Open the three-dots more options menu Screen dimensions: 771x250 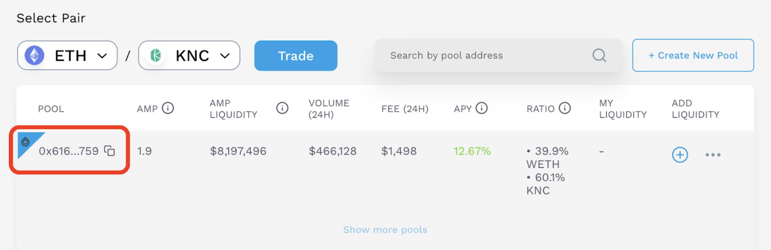point(713,154)
